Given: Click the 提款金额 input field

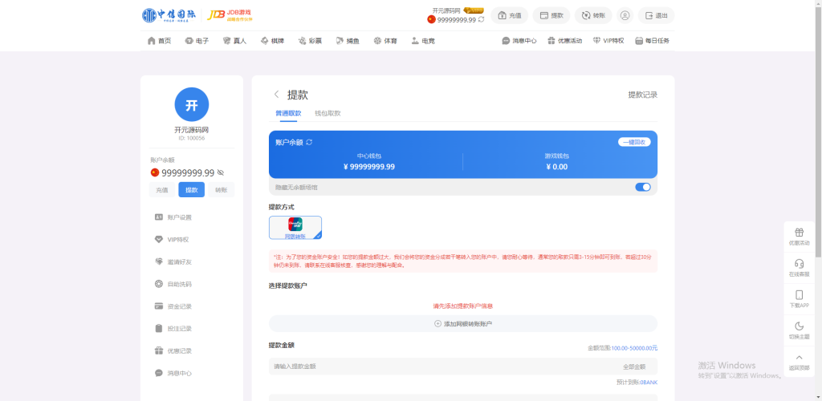Looking at the screenshot, I should pyautogui.click(x=463, y=367).
